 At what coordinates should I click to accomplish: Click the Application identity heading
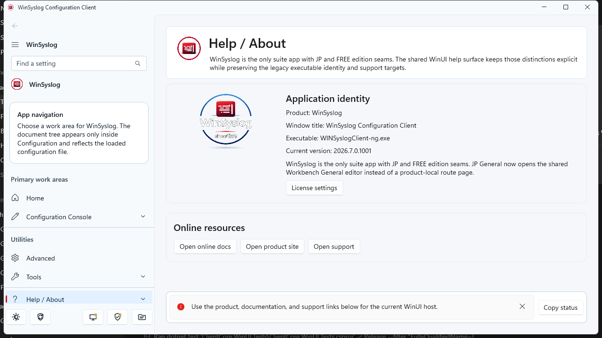328,99
